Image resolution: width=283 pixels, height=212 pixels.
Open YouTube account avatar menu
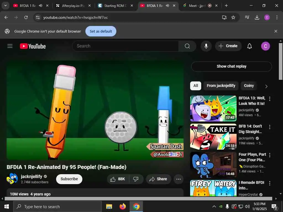[x=266, y=46]
